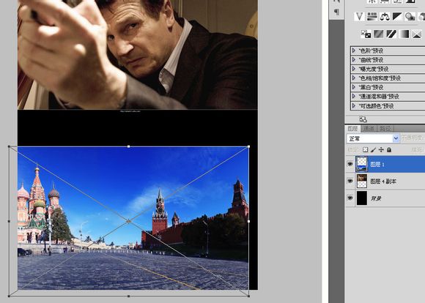Viewport: 425px width, 303px height.
Task: Click the transform box left-middle handle
Action: click(9, 221)
